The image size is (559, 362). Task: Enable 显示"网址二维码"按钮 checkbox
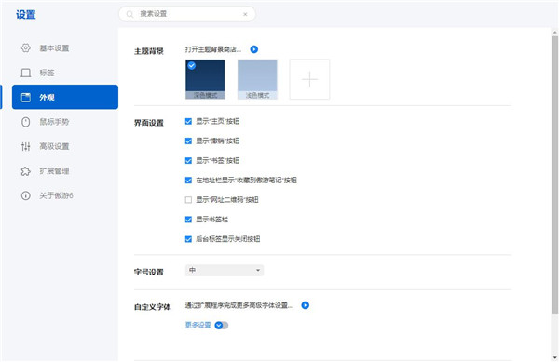pos(188,200)
